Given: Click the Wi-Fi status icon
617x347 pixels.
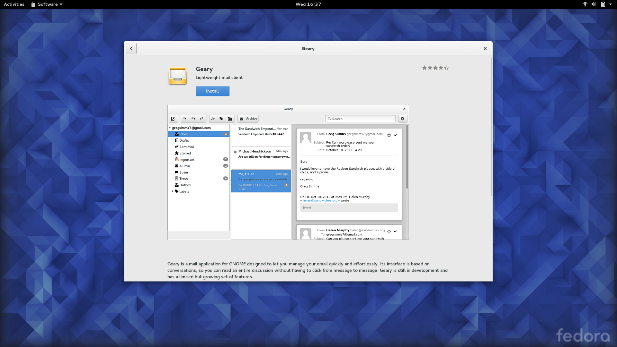Looking at the screenshot, I should pyautogui.click(x=585, y=4).
